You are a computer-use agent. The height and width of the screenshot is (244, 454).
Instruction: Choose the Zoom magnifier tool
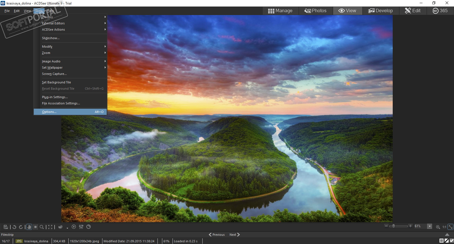[x=42, y=227]
